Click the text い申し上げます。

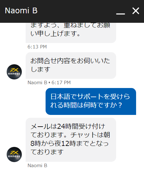pos(55,34)
